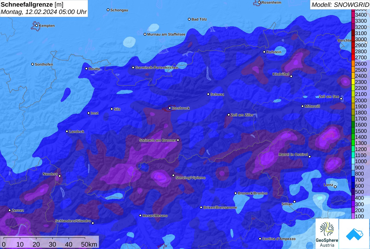Image resolution: width=370 pixels, height=249 pixels.
Task: Click the 700 blue legend swatch
Action: coord(353,180)
